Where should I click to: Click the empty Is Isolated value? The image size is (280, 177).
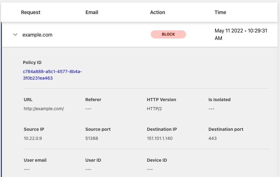click(211, 109)
